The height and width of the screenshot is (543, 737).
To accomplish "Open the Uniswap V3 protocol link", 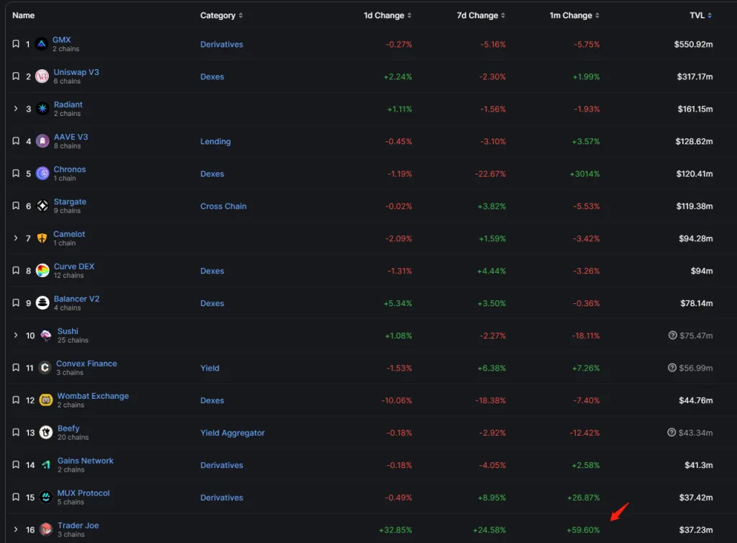I will pyautogui.click(x=76, y=72).
